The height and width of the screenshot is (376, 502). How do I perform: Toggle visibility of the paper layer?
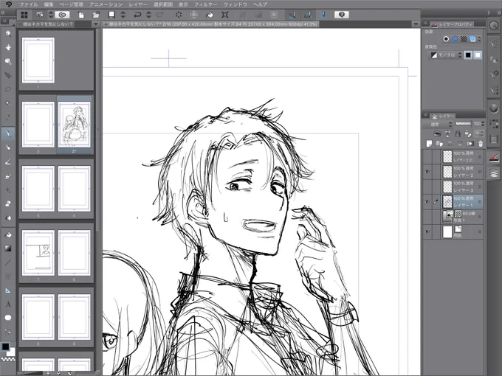coord(427,232)
